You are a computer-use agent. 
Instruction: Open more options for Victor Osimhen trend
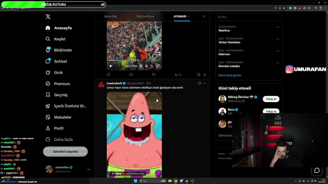tap(278, 39)
